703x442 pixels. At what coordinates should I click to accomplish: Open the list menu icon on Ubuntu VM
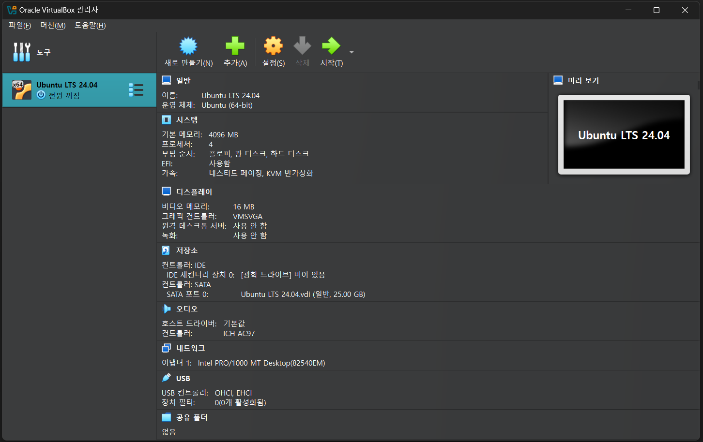pyautogui.click(x=136, y=90)
